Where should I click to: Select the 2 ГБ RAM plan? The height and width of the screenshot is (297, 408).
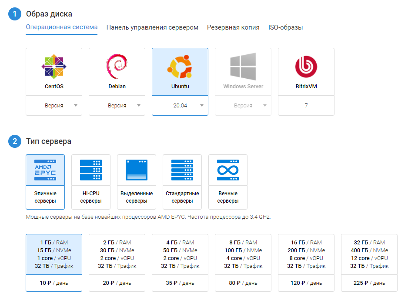(x=117, y=254)
